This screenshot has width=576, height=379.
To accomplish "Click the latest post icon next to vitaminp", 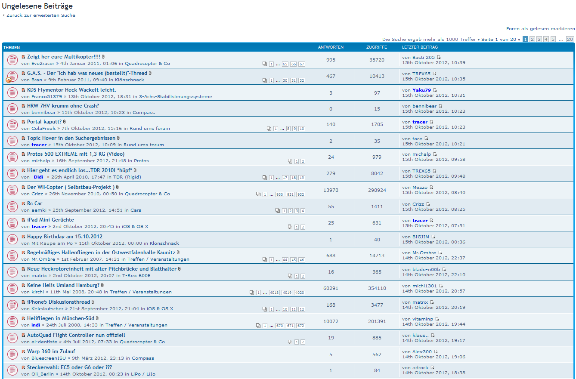I will 437,319.
